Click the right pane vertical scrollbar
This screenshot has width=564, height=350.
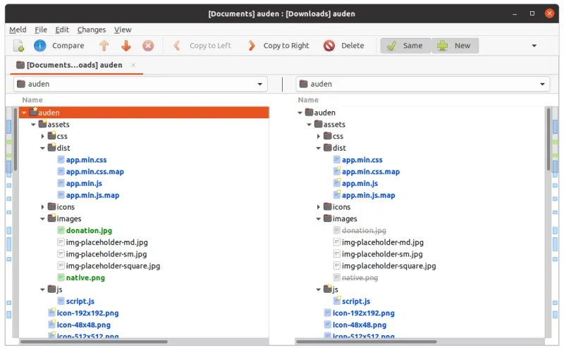pos(548,140)
